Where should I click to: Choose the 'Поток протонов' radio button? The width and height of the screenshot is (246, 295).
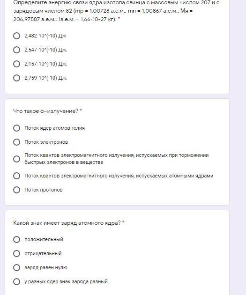(16, 190)
